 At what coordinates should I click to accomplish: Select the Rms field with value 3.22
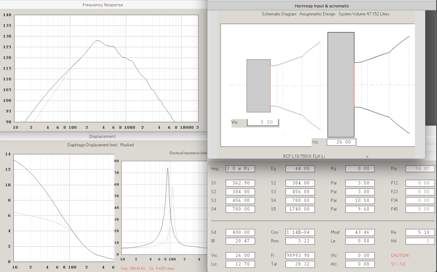(x=300, y=241)
